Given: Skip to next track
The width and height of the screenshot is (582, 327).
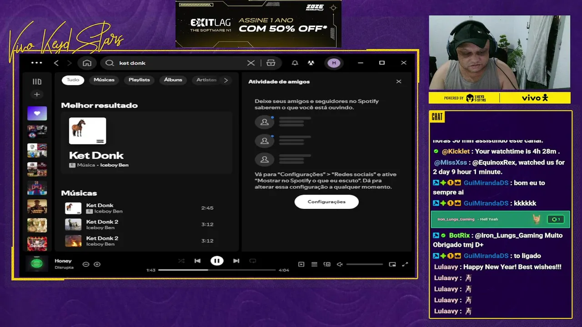Looking at the screenshot, I should (x=236, y=261).
